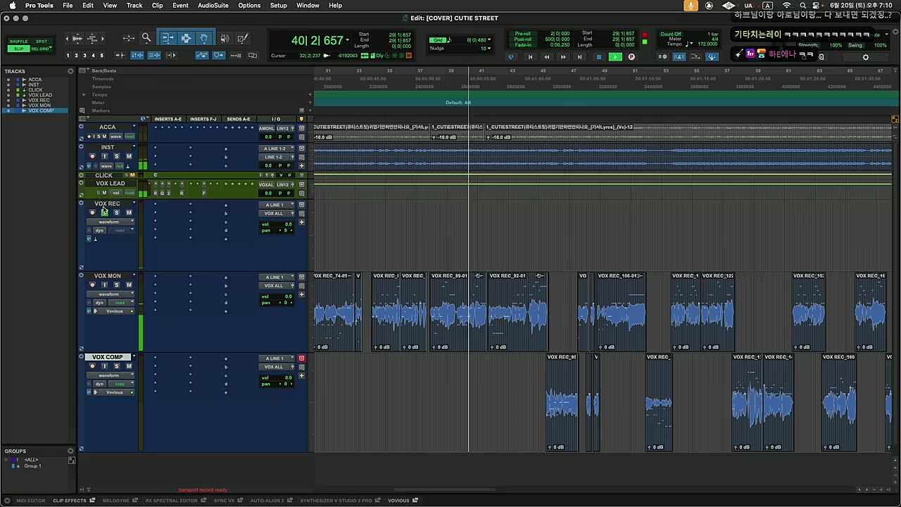
Task: Open the AudioSuite menu
Action: (213, 6)
